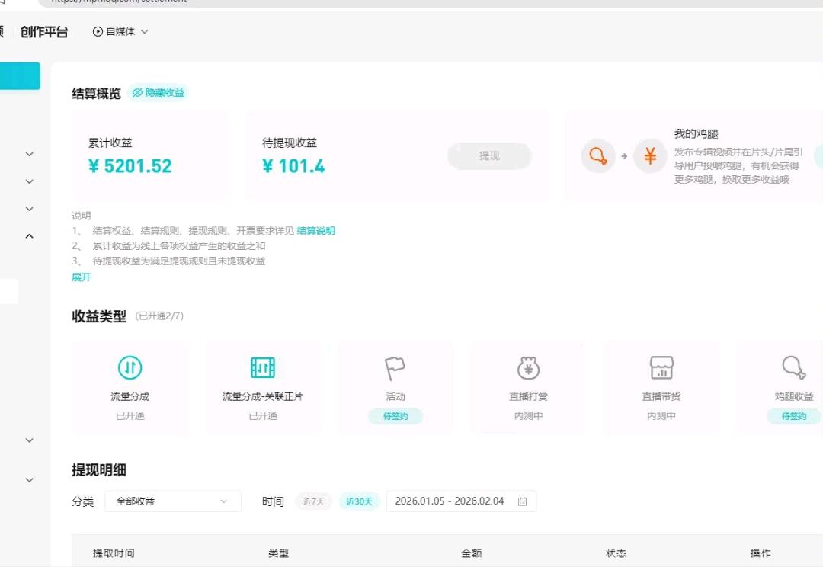Screen dimensions: 823x567
Task: Open the calendar icon beside the date range
Action: coord(522,501)
